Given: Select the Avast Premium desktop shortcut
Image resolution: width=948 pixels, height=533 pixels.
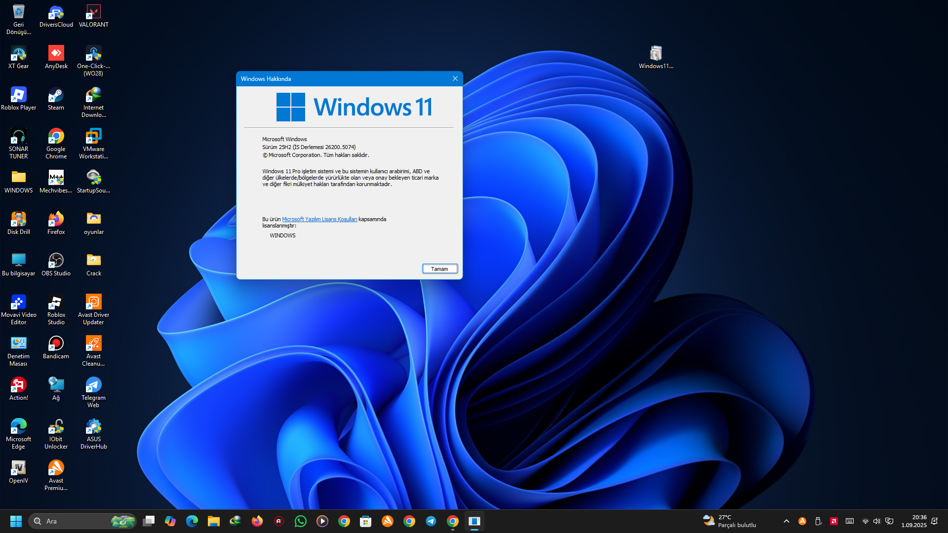Looking at the screenshot, I should point(56,476).
